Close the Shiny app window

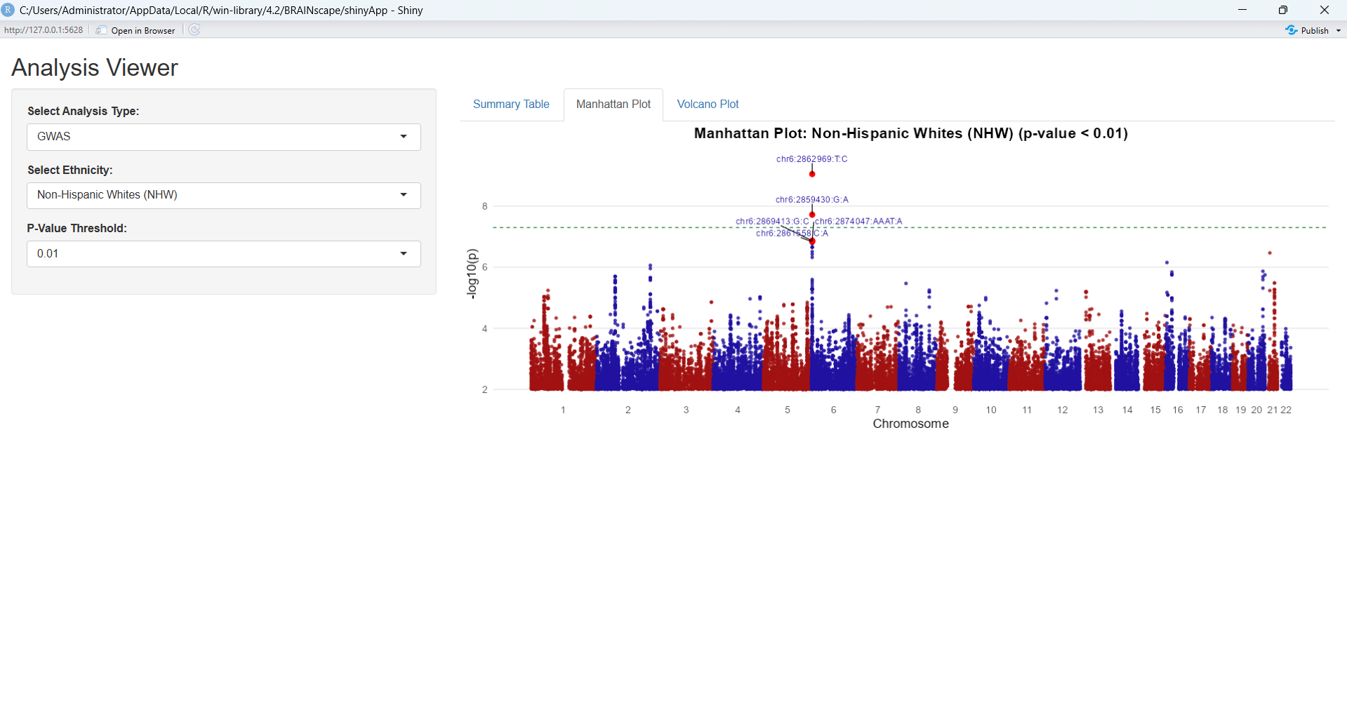point(1324,10)
